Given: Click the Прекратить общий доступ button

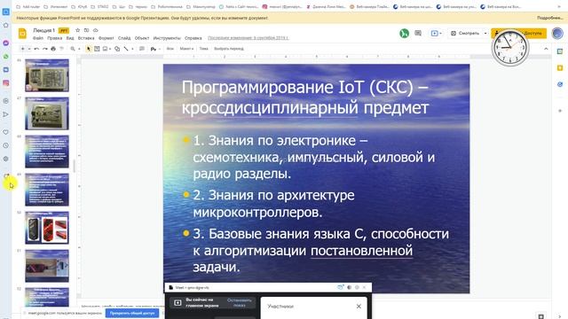Looking at the screenshot, I should (132, 313).
